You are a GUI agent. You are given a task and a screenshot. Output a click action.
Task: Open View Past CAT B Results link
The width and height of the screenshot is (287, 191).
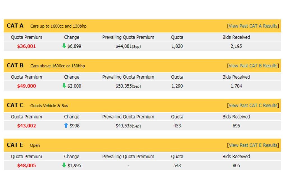coord(253,66)
